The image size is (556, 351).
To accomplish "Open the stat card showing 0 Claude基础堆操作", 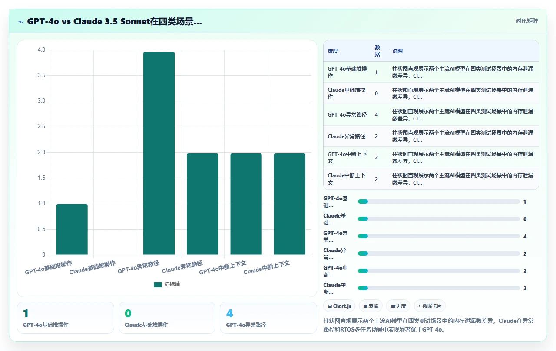I will 167,318.
